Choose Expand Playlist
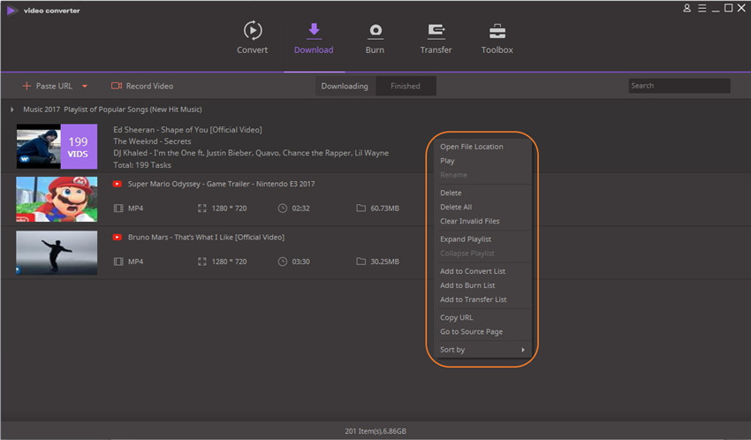Screen dimensions: 751x440 (x=466, y=239)
